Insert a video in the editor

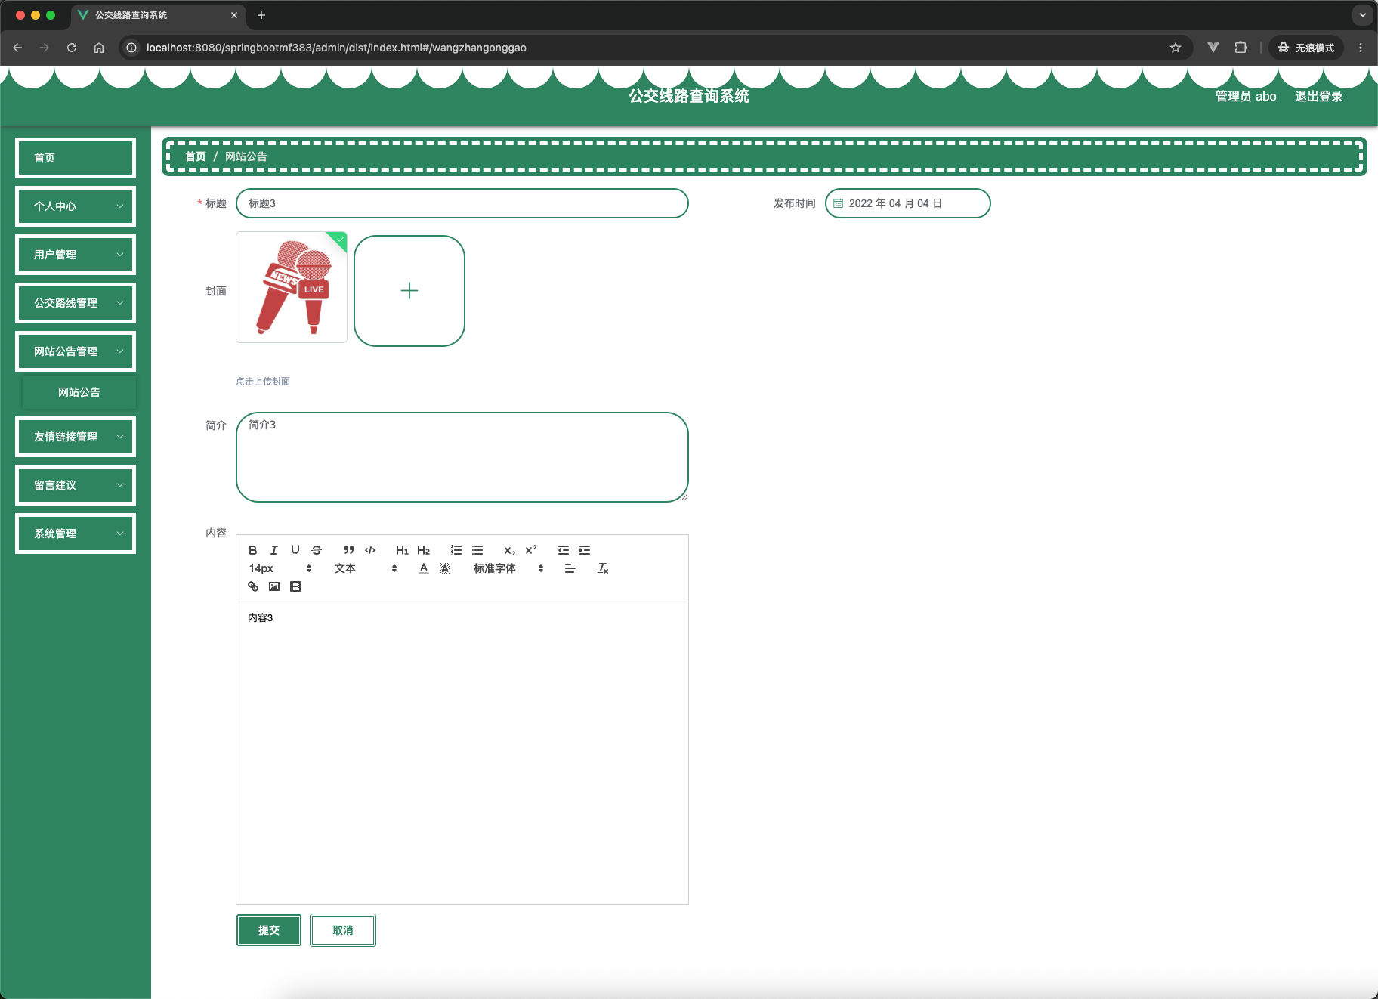coord(295,586)
